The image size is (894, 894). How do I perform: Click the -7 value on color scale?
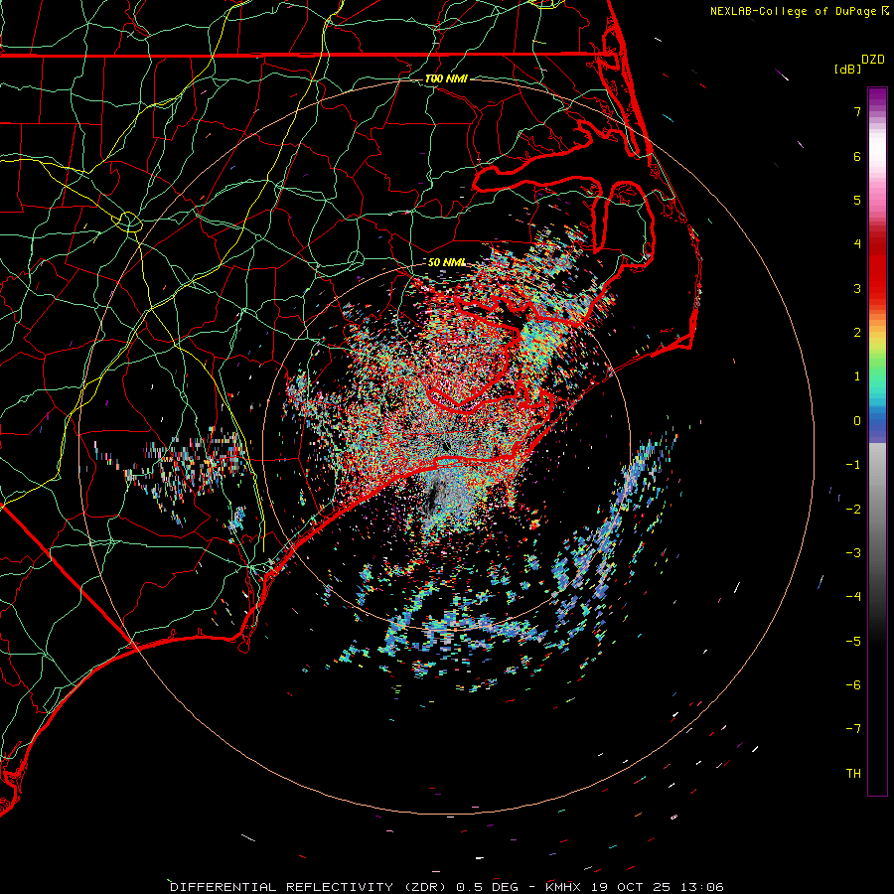tap(853, 729)
